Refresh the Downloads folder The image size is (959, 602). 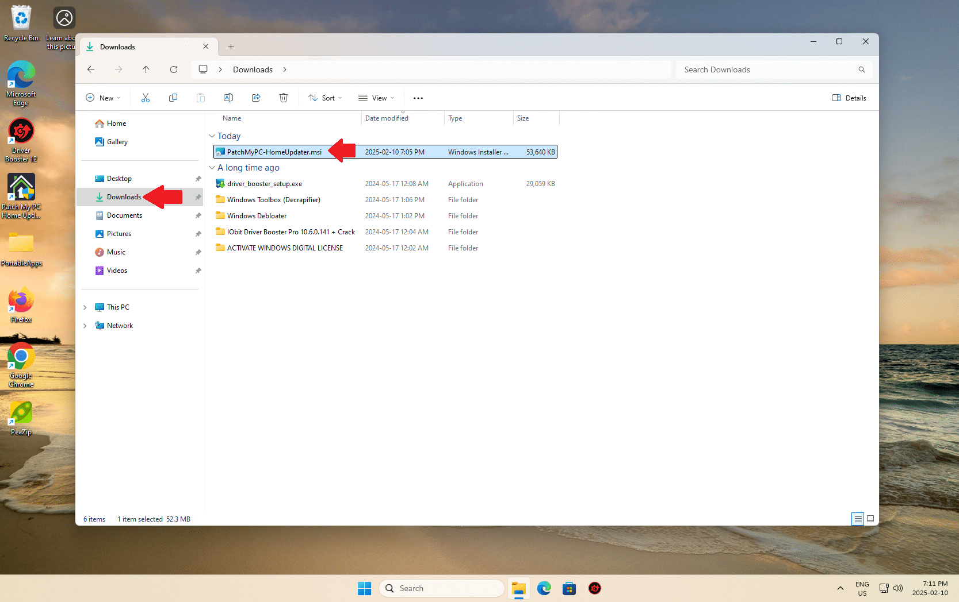(x=174, y=69)
